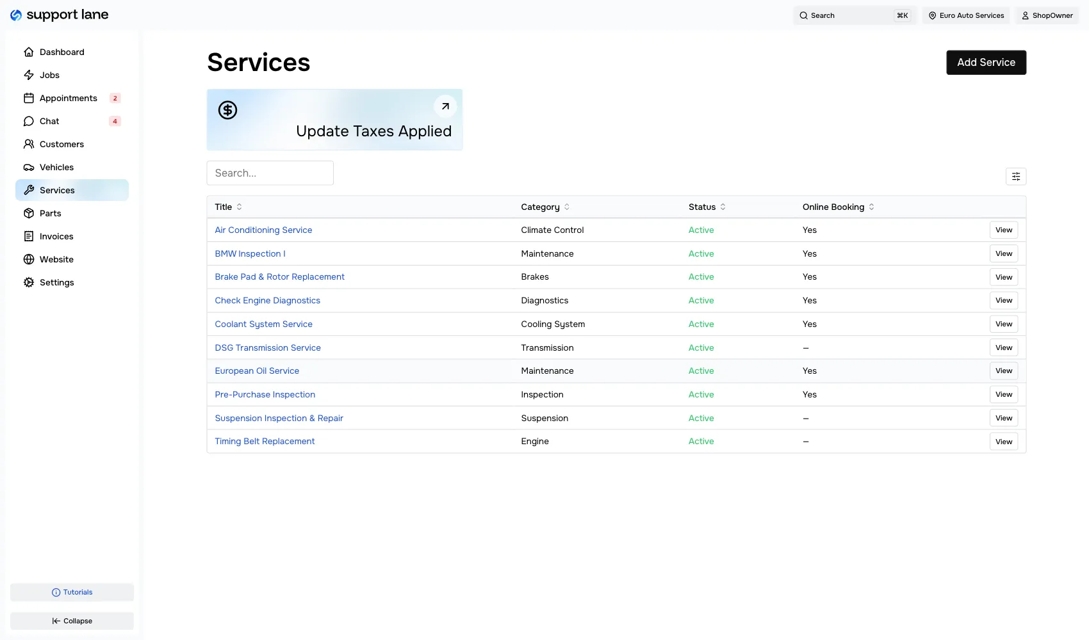The width and height of the screenshot is (1089, 640).
Task: Open Suspension Inspection & Repair link
Action: click(x=279, y=418)
